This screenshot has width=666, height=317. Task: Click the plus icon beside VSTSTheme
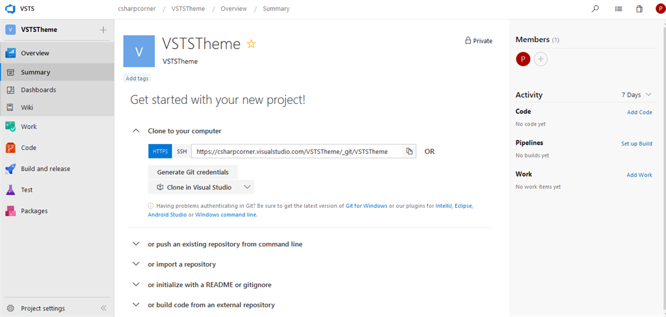coord(103,30)
